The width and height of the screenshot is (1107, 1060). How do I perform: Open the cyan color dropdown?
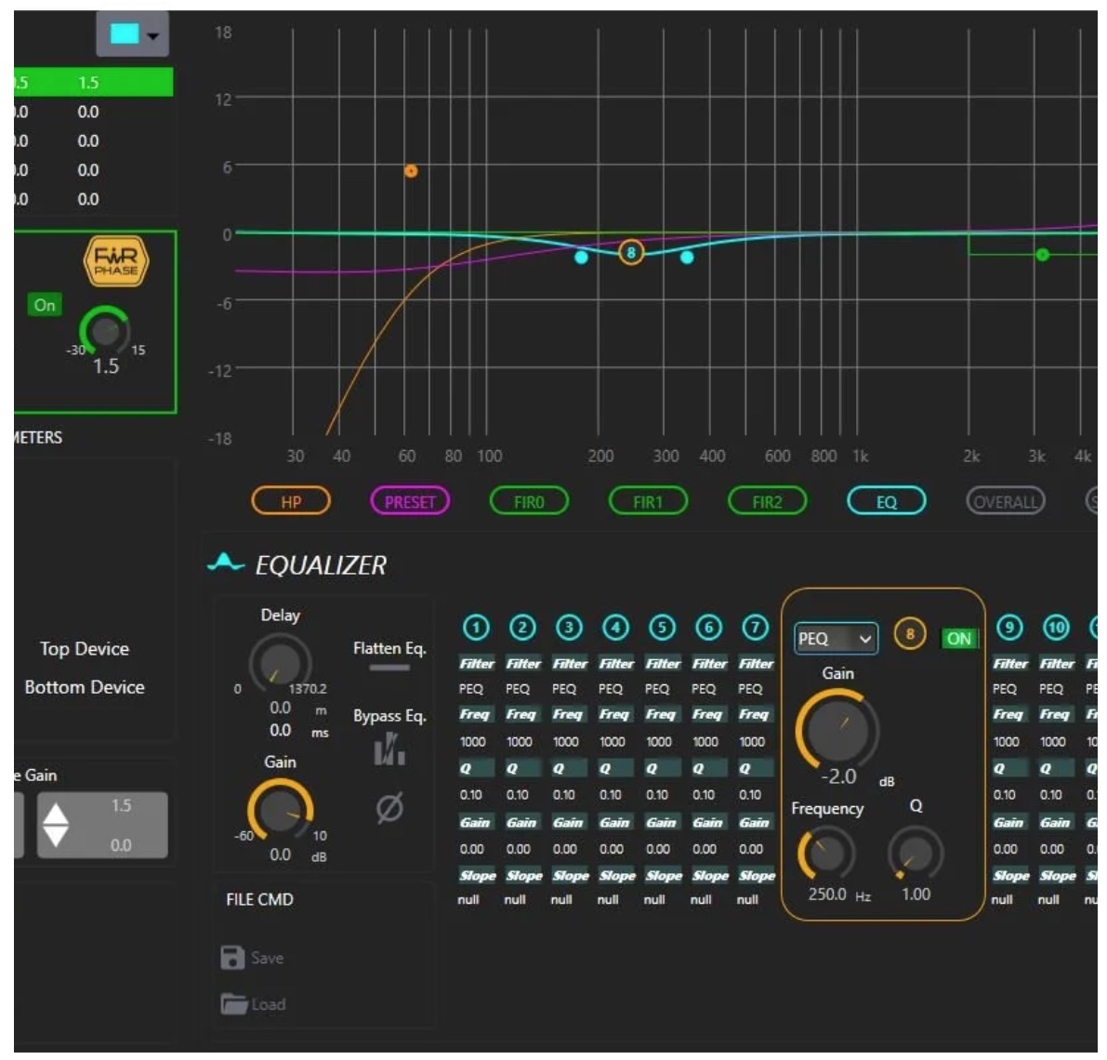(x=133, y=34)
